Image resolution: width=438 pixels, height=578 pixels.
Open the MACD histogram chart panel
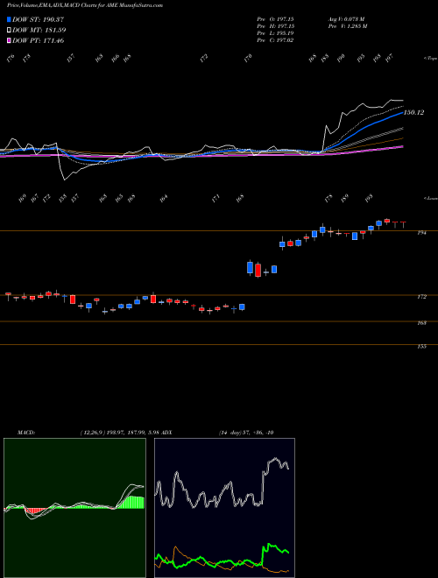74,508
